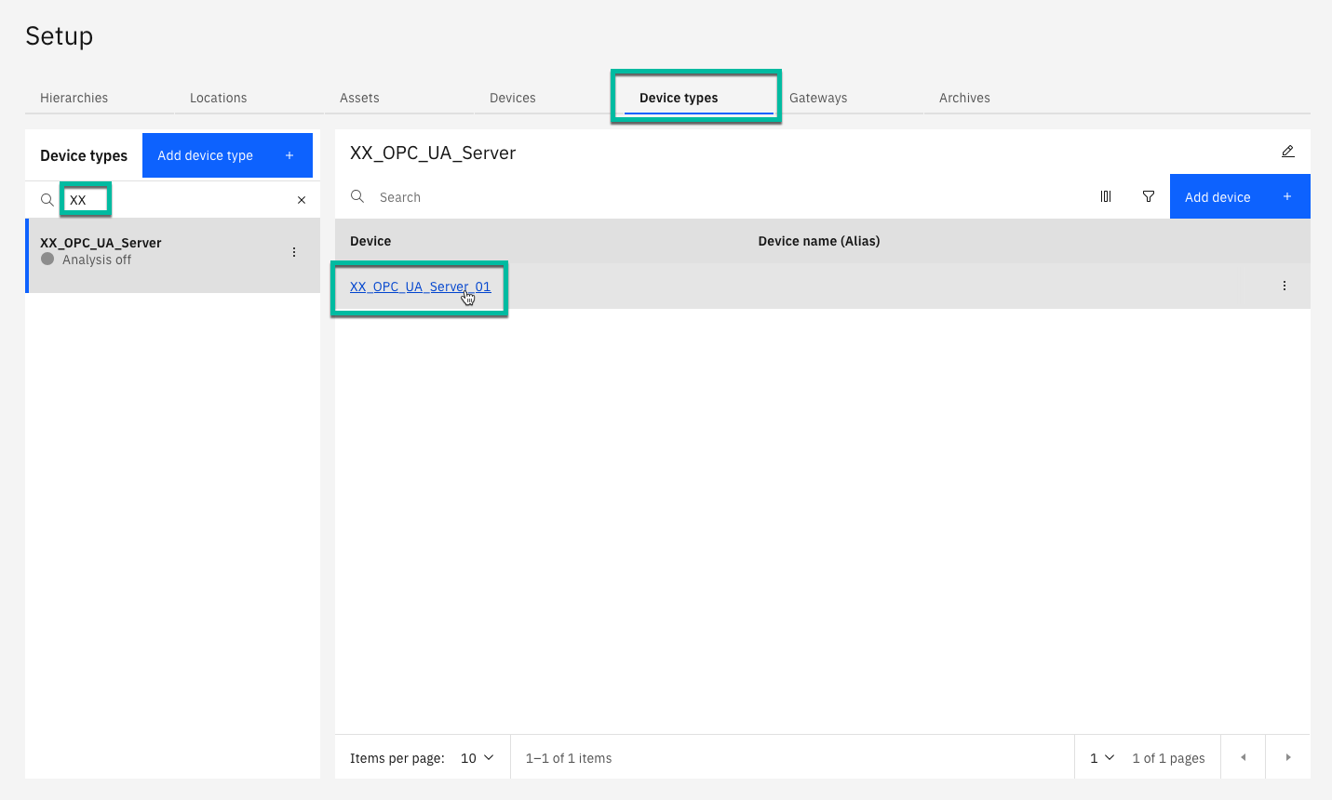Switch to the Archives tab
This screenshot has width=1332, height=800.
click(964, 98)
